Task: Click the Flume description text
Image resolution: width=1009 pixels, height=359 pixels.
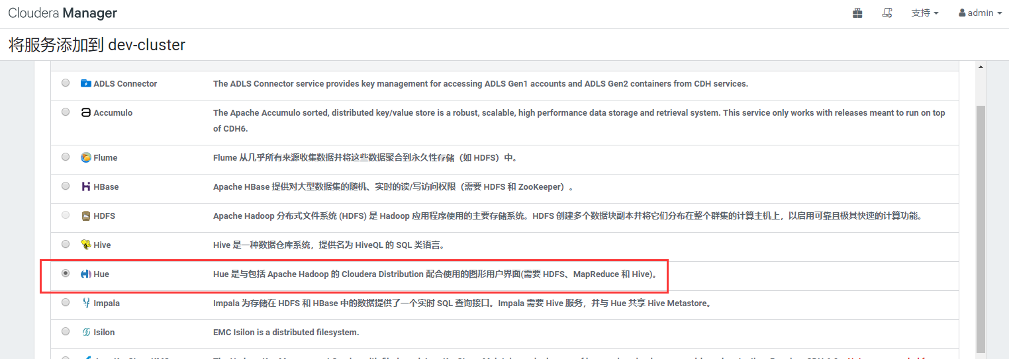Action: coord(365,158)
